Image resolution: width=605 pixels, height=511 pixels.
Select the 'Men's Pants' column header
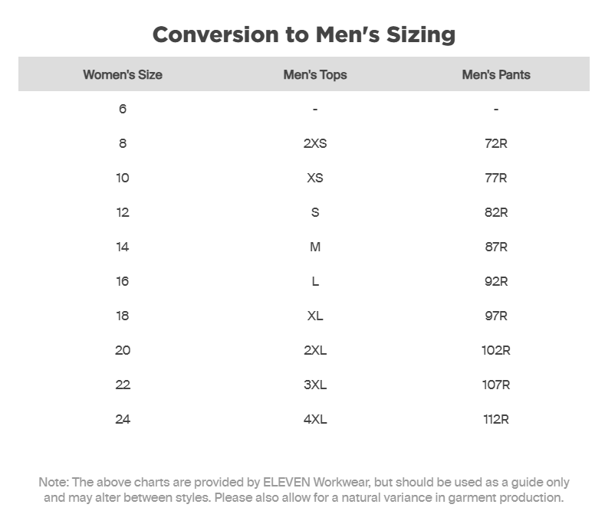coord(496,75)
